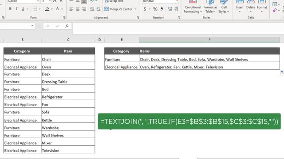The height and width of the screenshot is (159, 284).
Task: Open Cell Styles gallery
Action: [x=224, y=7]
